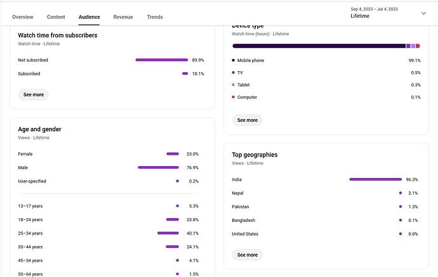Click the date range chevron arrow
Viewport: 438px width, 277px height.
pos(423,13)
